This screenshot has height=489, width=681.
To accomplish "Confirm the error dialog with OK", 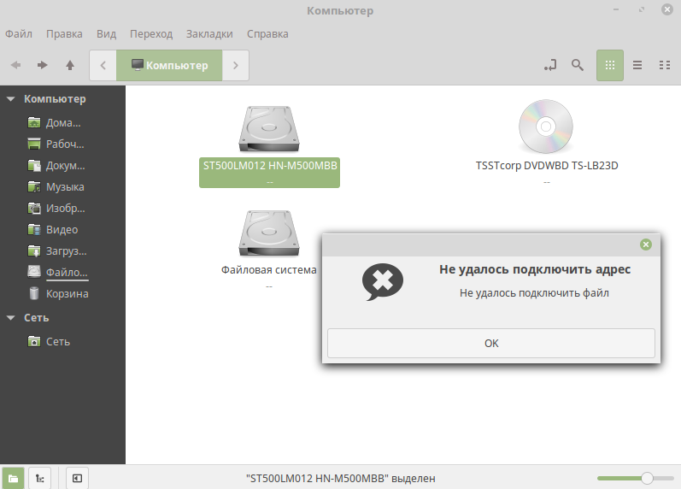I will [x=491, y=344].
